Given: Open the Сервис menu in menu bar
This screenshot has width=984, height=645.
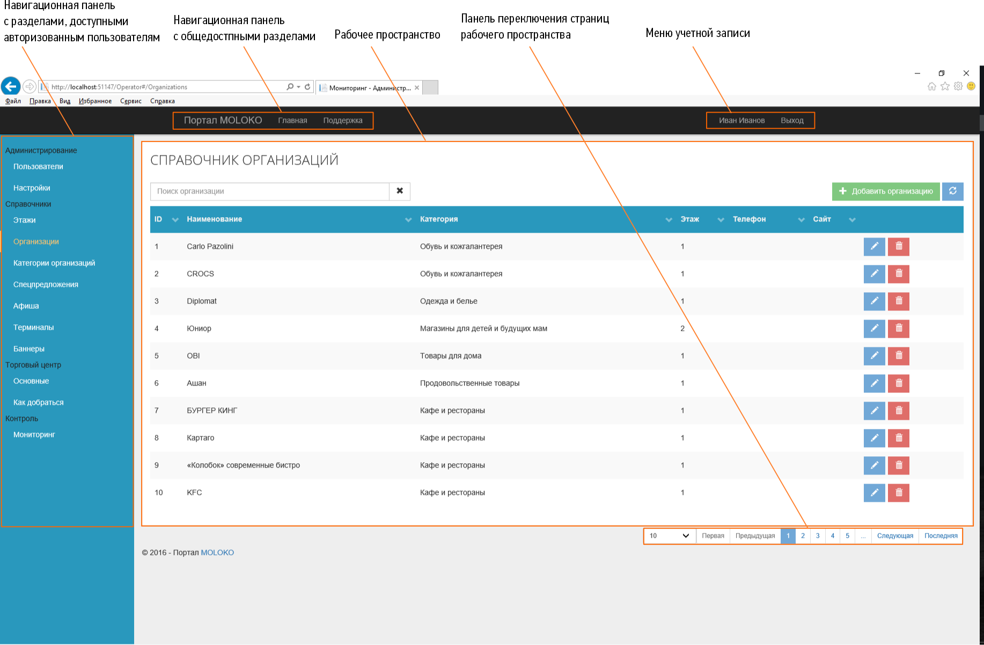Looking at the screenshot, I should pos(130,101).
